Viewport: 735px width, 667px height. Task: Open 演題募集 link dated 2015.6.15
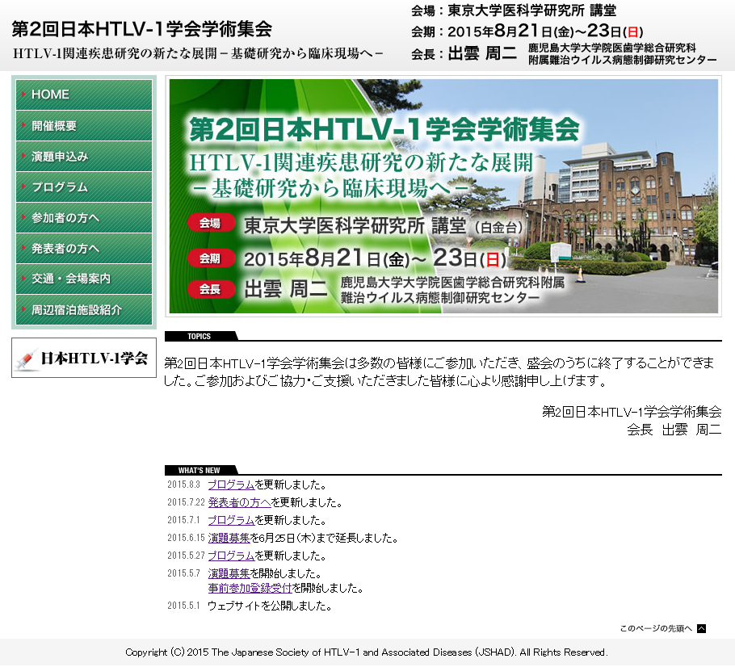[x=229, y=538]
